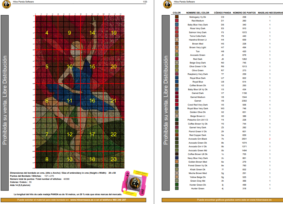Click the page indicator 1/23
This screenshot has height=204, width=283.
145,2
